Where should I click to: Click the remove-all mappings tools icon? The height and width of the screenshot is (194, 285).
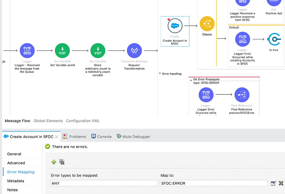coord(62,162)
